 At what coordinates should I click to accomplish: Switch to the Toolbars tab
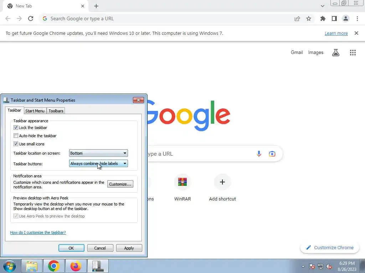(x=56, y=111)
